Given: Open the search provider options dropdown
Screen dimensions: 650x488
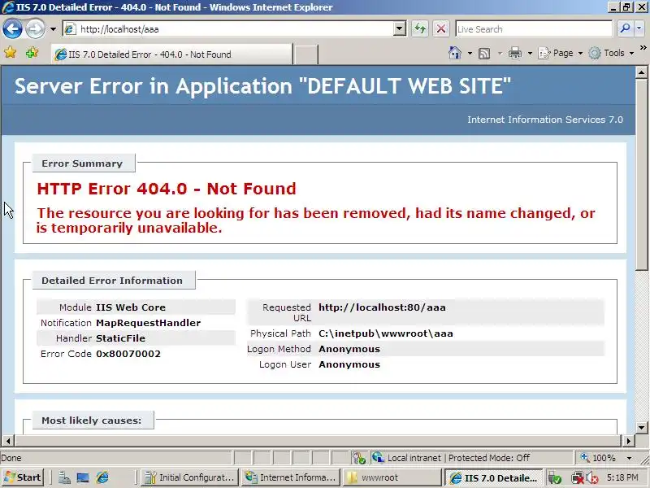Looking at the screenshot, I should (639, 29).
